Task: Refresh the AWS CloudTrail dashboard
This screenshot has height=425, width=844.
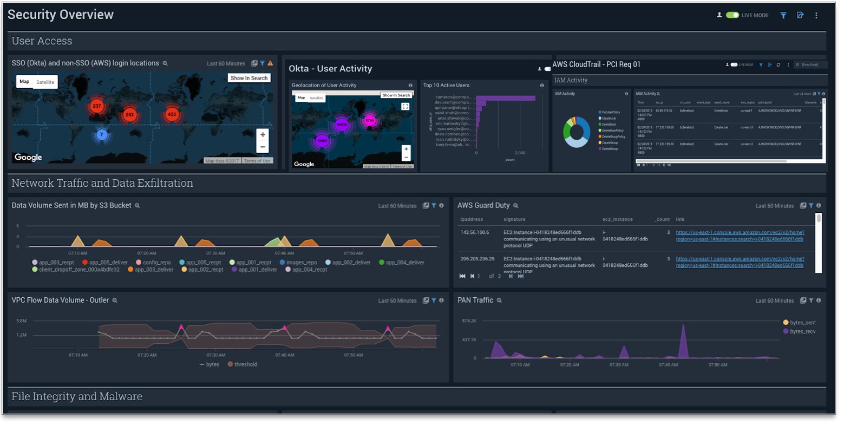Action: click(x=778, y=65)
